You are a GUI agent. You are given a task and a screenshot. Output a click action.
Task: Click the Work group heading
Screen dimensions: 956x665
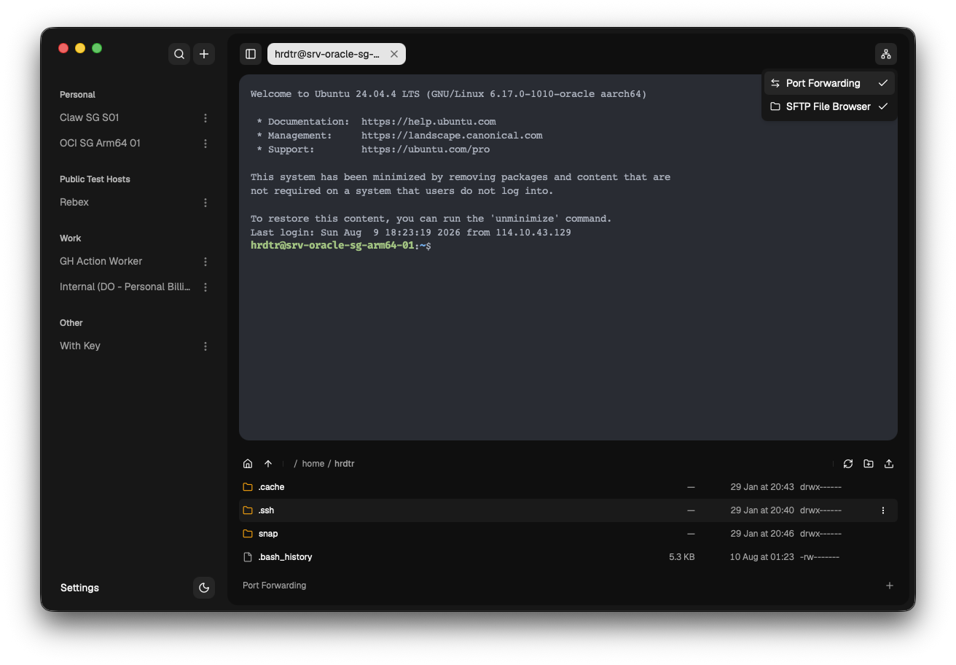click(x=70, y=238)
